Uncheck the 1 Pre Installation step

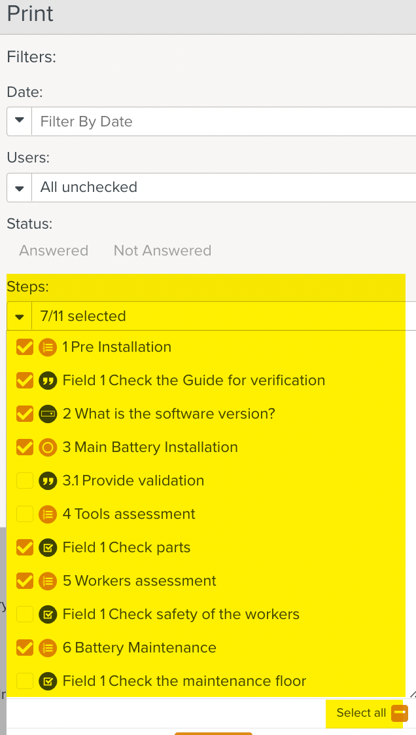[25, 347]
